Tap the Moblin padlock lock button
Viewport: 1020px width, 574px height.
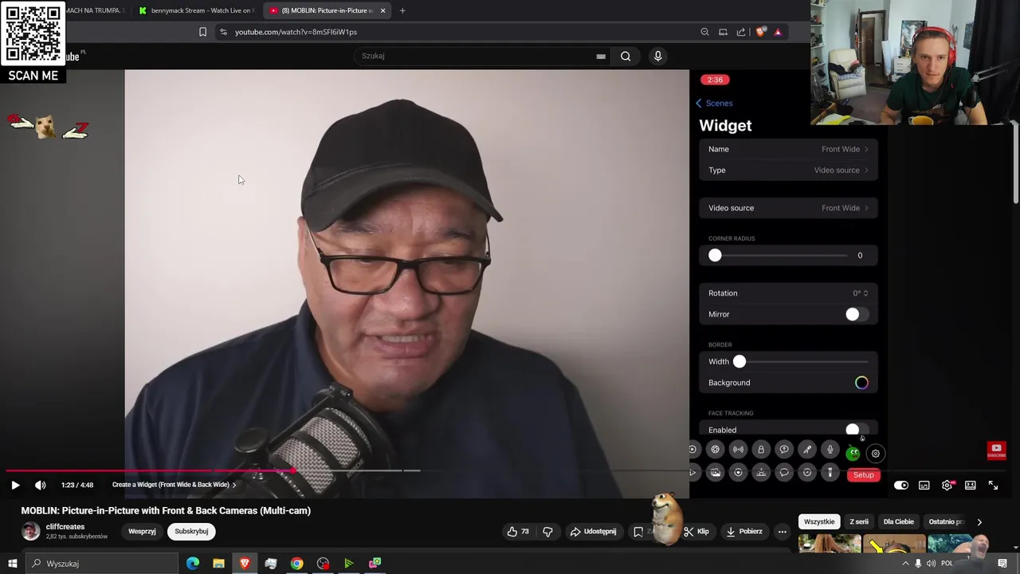tap(761, 450)
